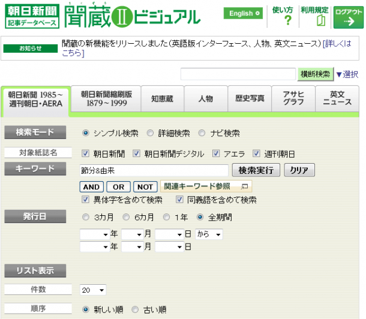Screen dimensions: 366x319
Task: Open the 件数 results count dropdown
Action: [x=93, y=290]
